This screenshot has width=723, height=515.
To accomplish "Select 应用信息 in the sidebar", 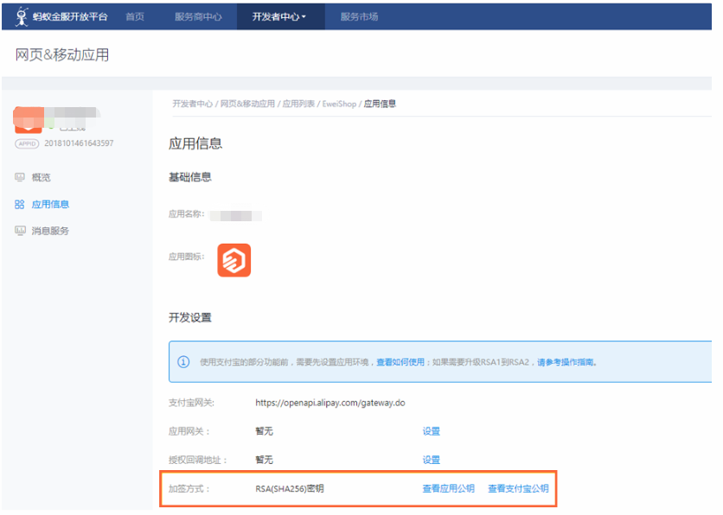I will coord(50,205).
